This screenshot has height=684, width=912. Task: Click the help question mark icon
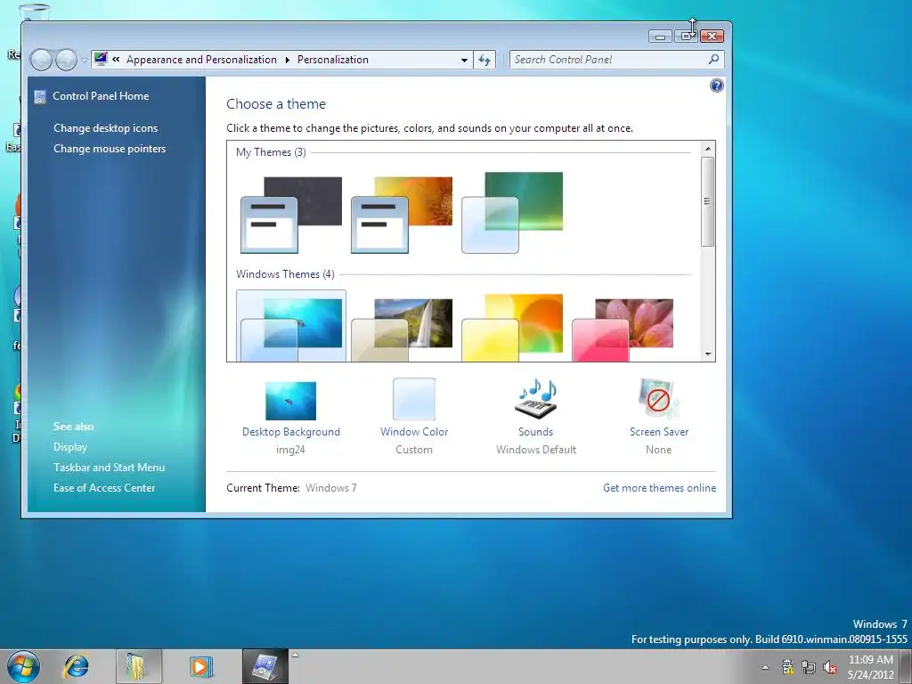(x=717, y=86)
